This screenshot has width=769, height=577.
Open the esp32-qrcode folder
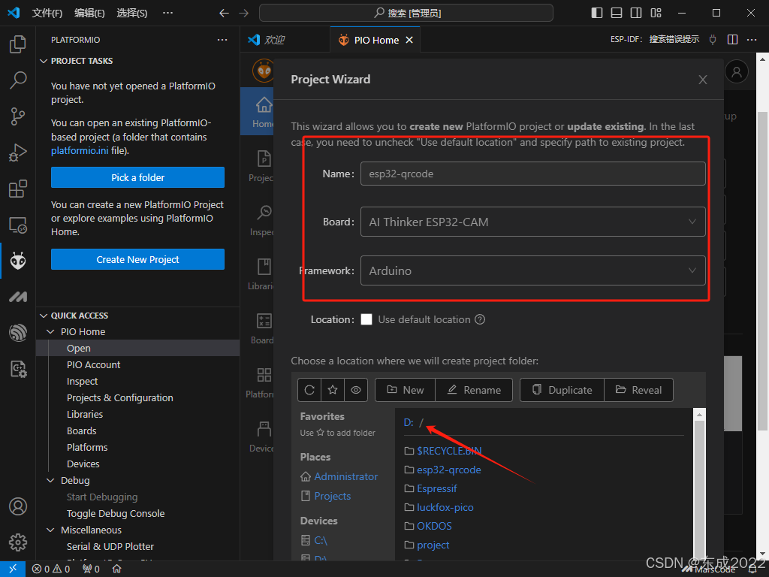[x=449, y=470]
